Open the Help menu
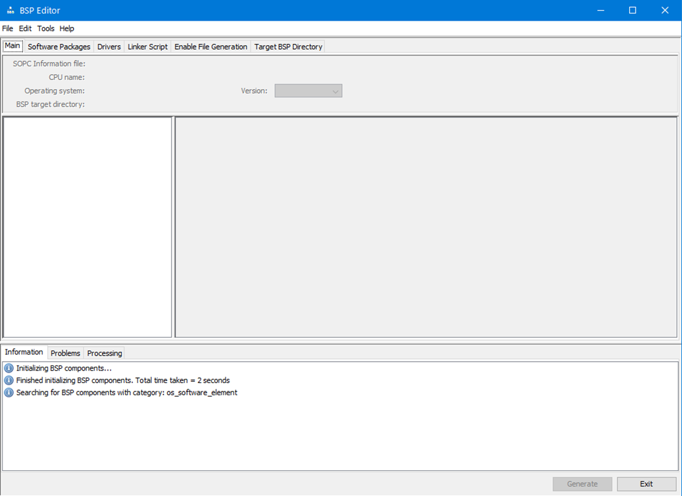The width and height of the screenshot is (682, 496). (67, 28)
